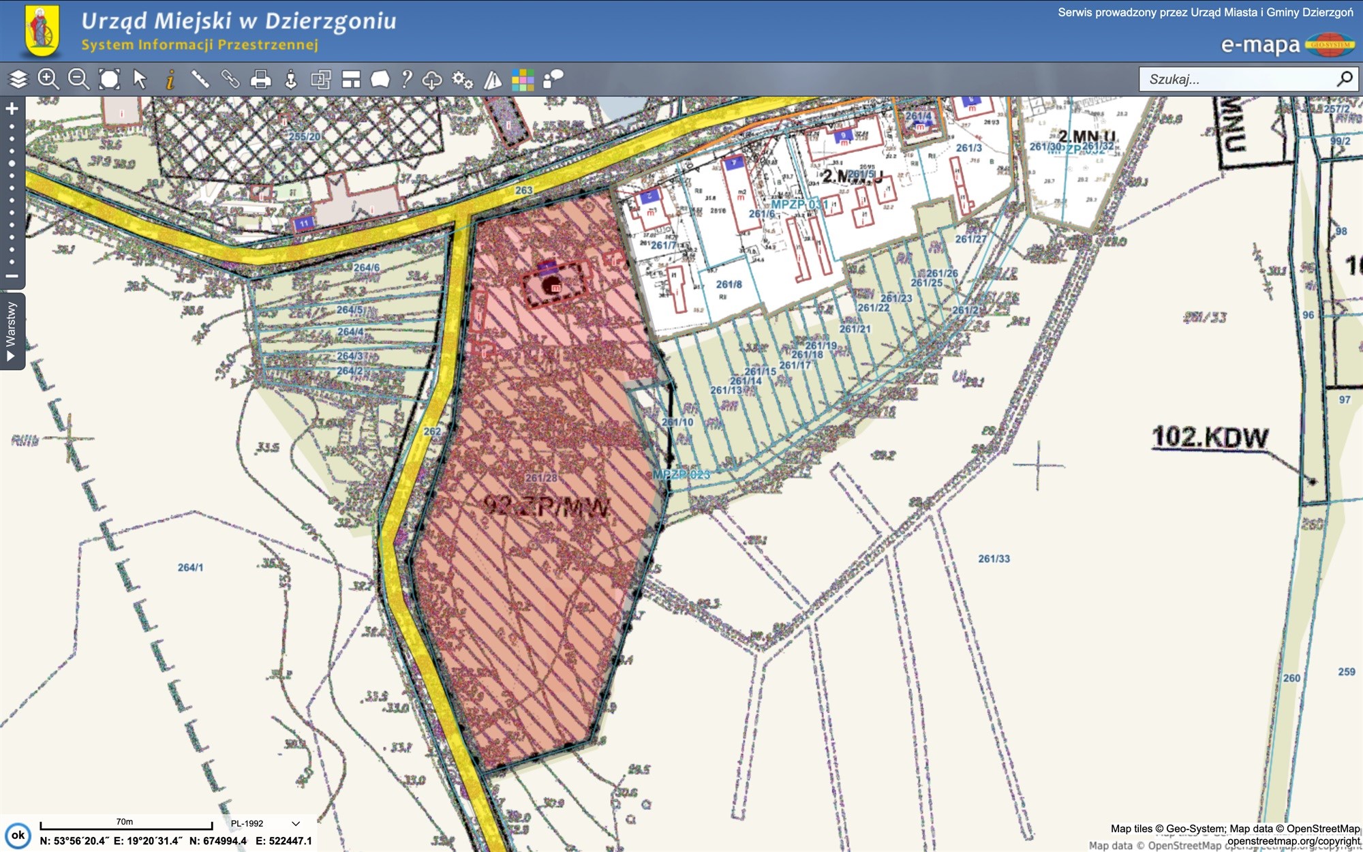Click the ok button by coordinates

coord(18,835)
